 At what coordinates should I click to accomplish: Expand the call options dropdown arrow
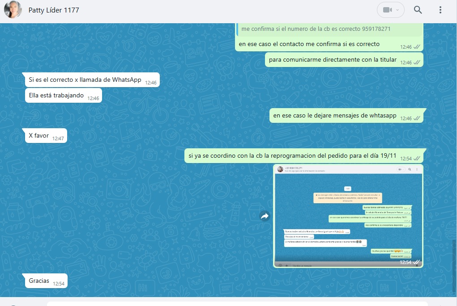click(x=397, y=10)
